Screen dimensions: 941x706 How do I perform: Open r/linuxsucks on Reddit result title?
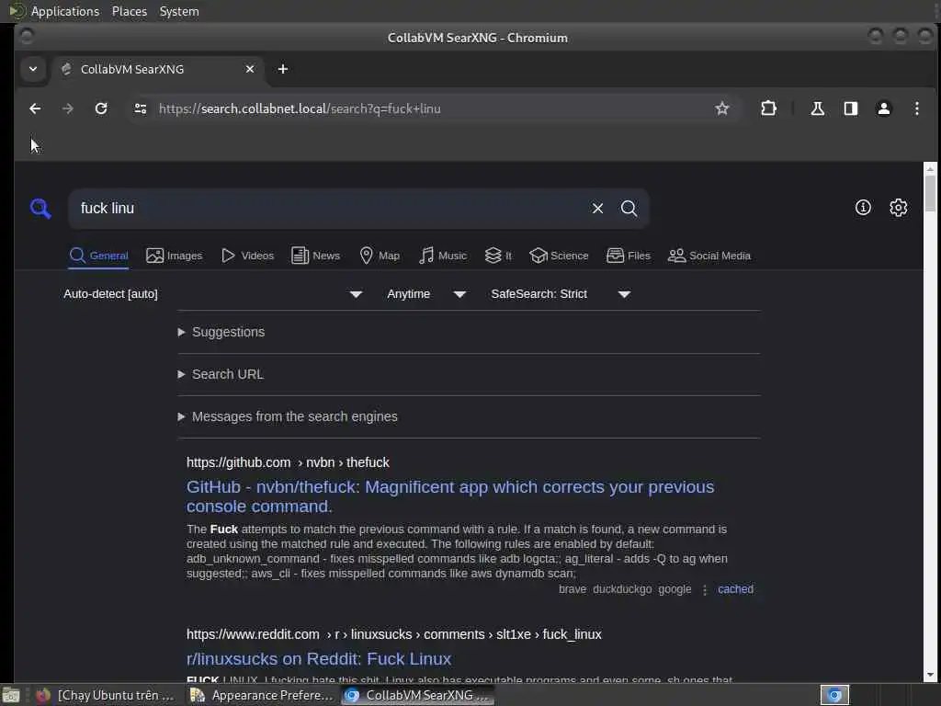pyautogui.click(x=319, y=659)
